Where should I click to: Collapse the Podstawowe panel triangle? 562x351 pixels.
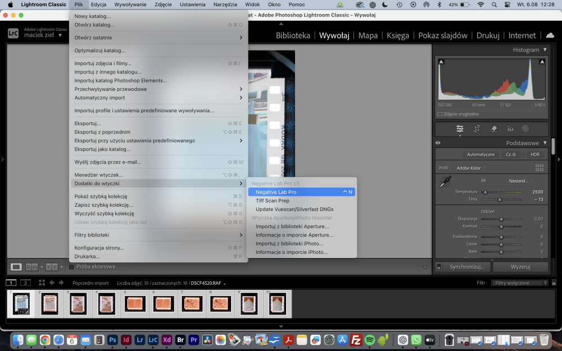pos(545,143)
